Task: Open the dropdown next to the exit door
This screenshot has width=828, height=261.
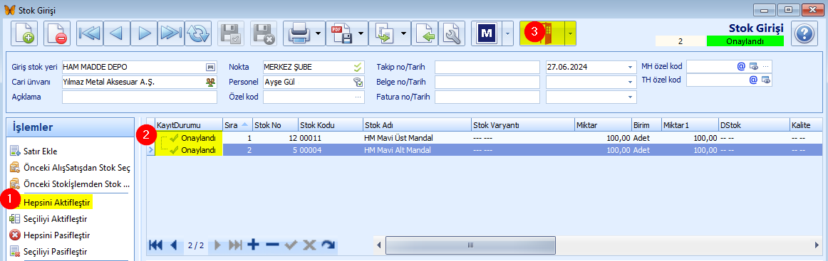Action: pos(570,33)
